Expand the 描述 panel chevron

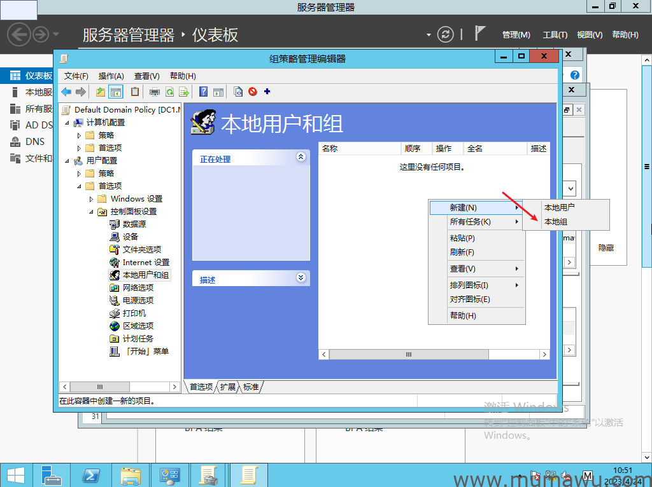coord(301,278)
